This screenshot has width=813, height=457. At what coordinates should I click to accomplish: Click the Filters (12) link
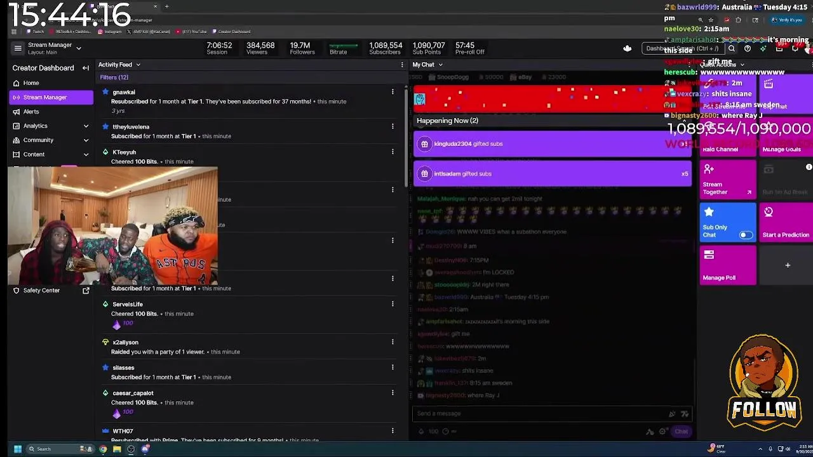(x=114, y=77)
